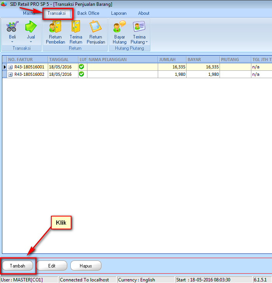Click green check for invoice R43-180516001
The image size is (272, 283).
82,67
